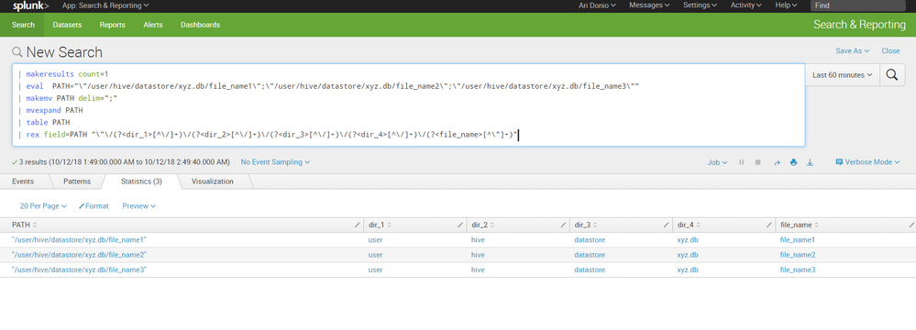Go to Search nav item
916x330 pixels.
point(23,25)
